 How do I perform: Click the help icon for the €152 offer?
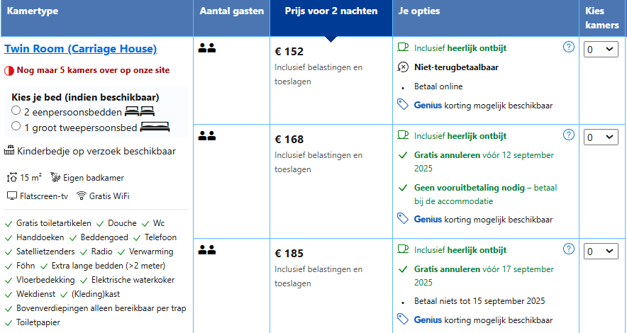569,47
